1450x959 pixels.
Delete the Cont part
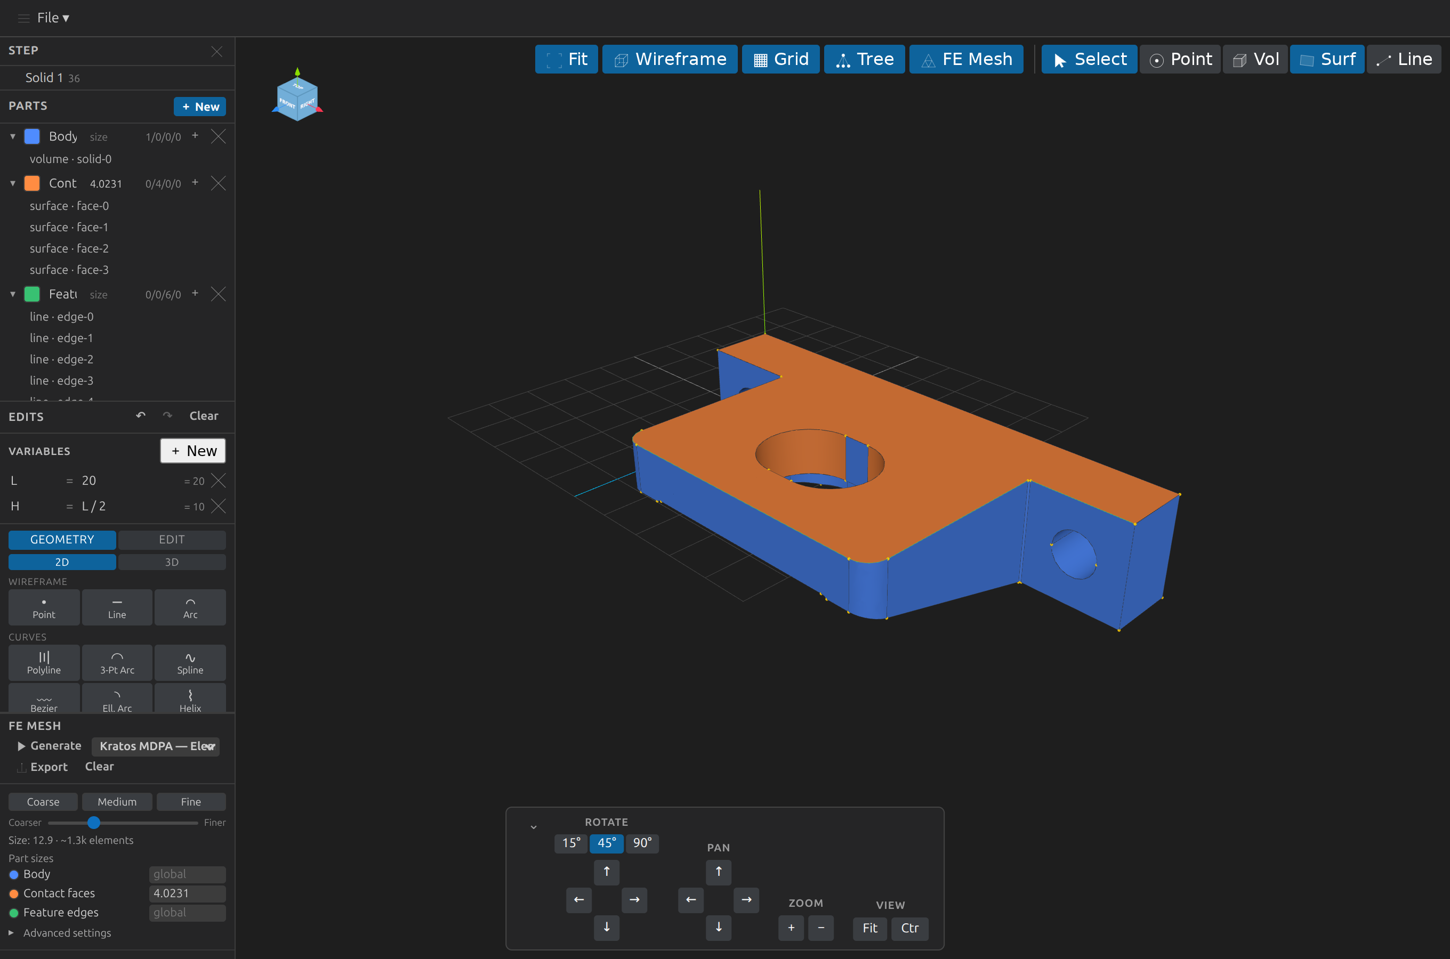click(219, 183)
